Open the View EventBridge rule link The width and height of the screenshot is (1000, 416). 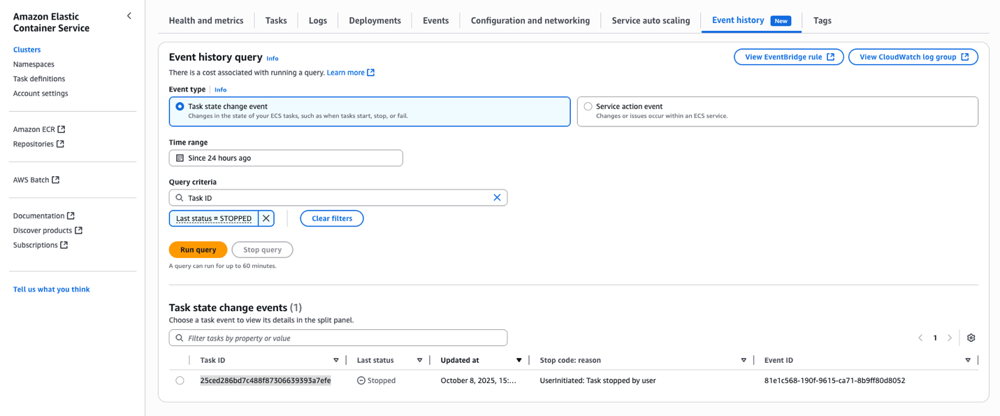(788, 57)
